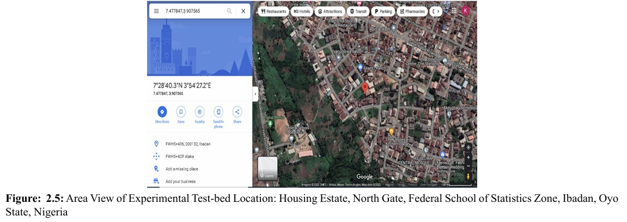Click 'Add your business' link
This screenshot has height=222, width=627.
tap(180, 181)
